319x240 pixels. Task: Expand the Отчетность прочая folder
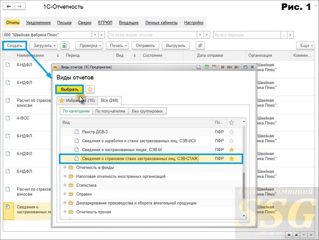pos(65,212)
